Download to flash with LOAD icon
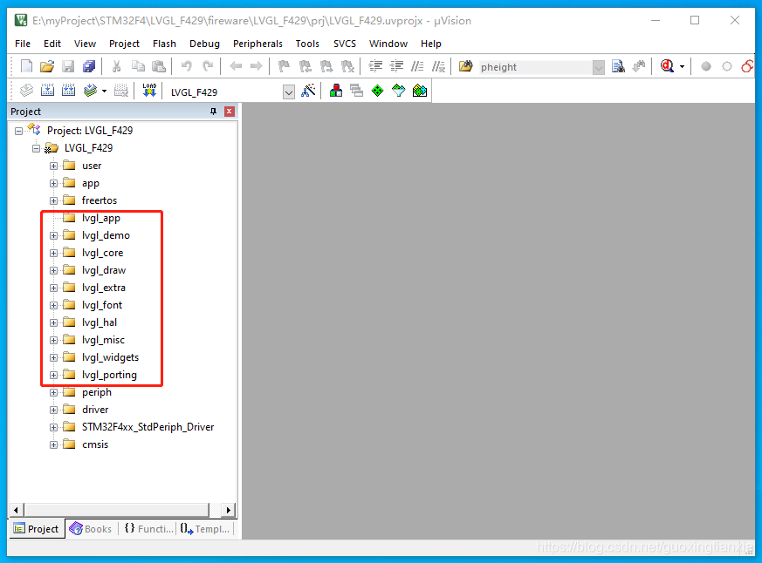This screenshot has height=563, width=762. click(149, 91)
